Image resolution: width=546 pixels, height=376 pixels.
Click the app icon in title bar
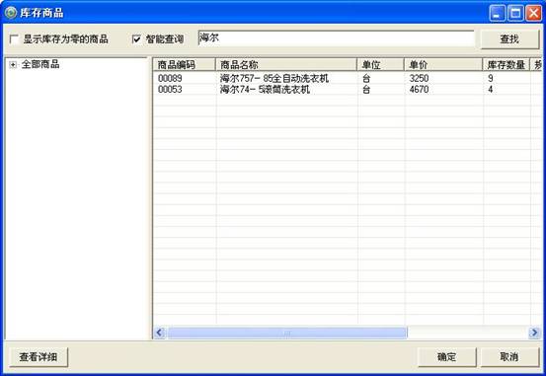(11, 13)
